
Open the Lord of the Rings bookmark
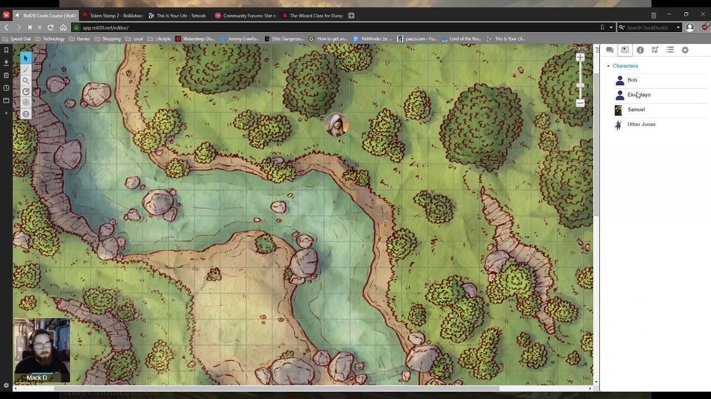coord(462,39)
